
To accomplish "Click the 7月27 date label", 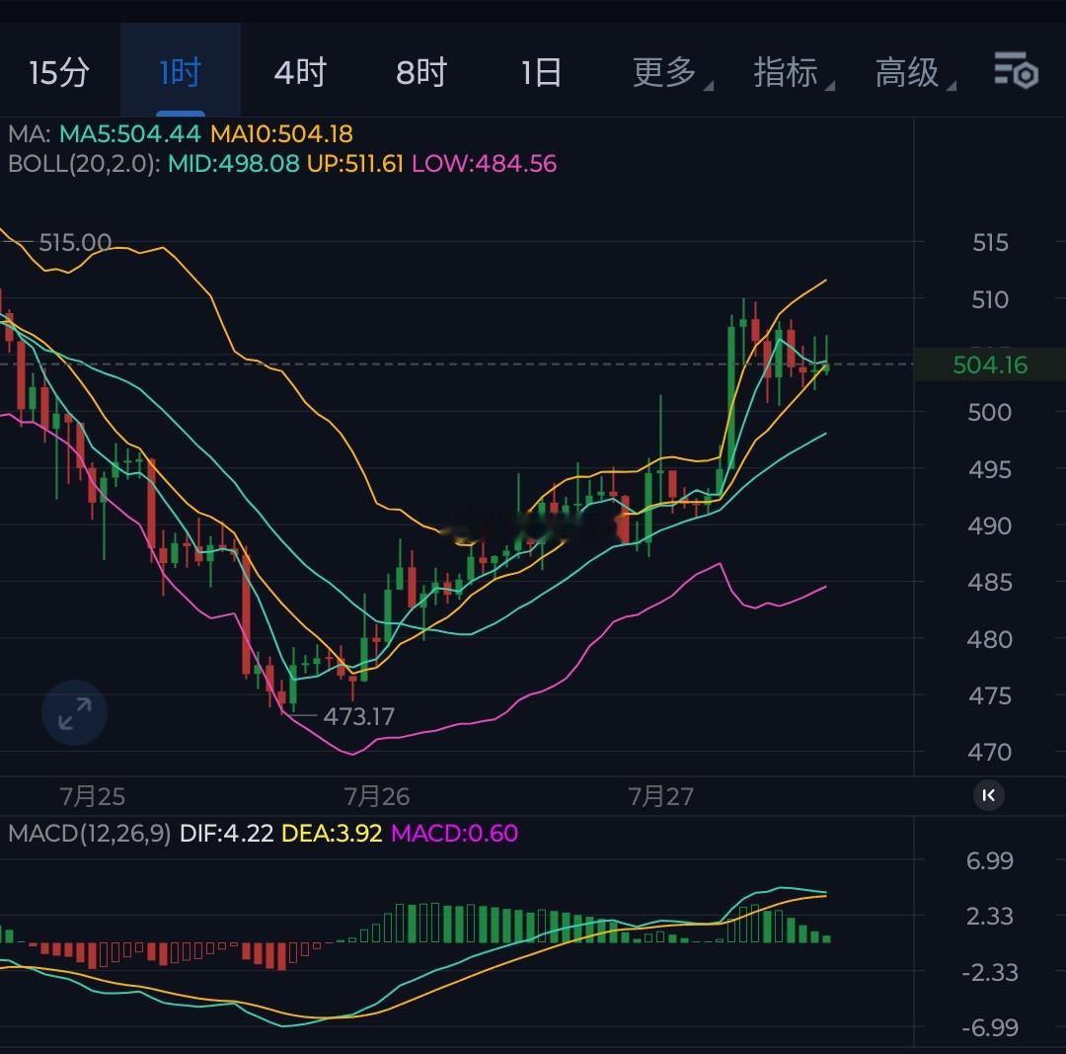I will tap(660, 796).
